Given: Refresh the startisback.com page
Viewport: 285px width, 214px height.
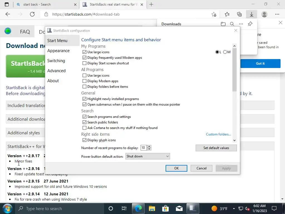Looking at the screenshot, I should [32, 14].
